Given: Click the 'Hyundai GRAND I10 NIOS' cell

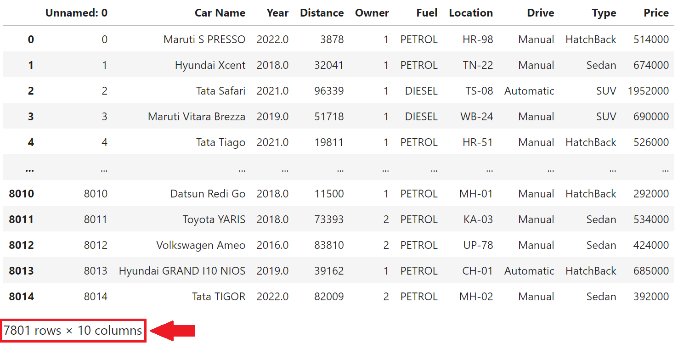Looking at the screenshot, I should click(182, 271).
